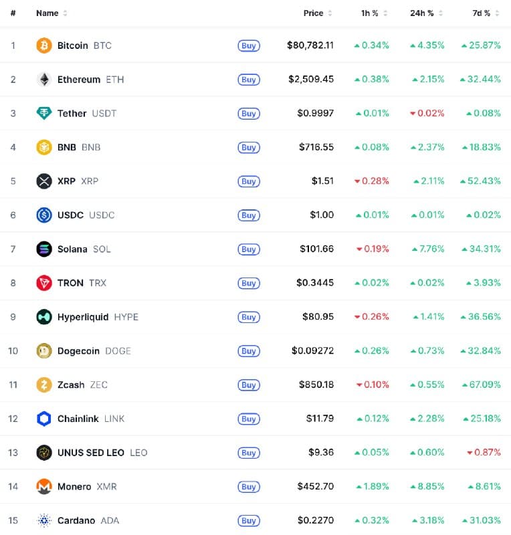
Task: Click the Ethereum diamond icon
Action: [x=44, y=80]
